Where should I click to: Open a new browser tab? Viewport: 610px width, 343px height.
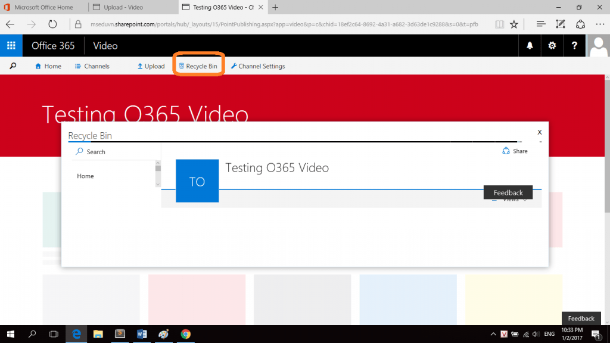[x=275, y=7]
